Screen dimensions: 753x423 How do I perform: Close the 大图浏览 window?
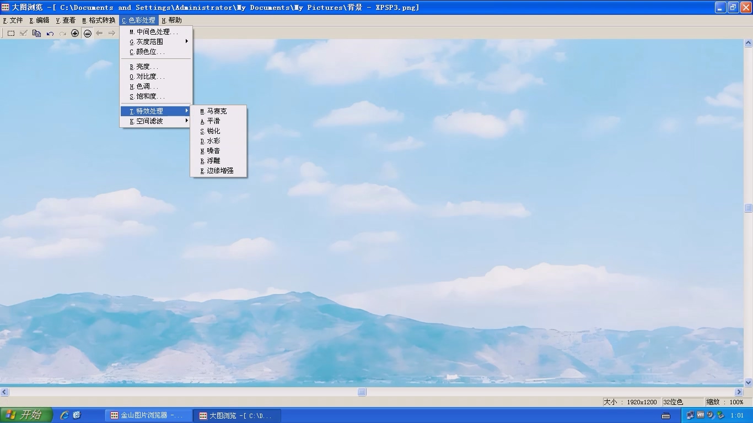[746, 7]
